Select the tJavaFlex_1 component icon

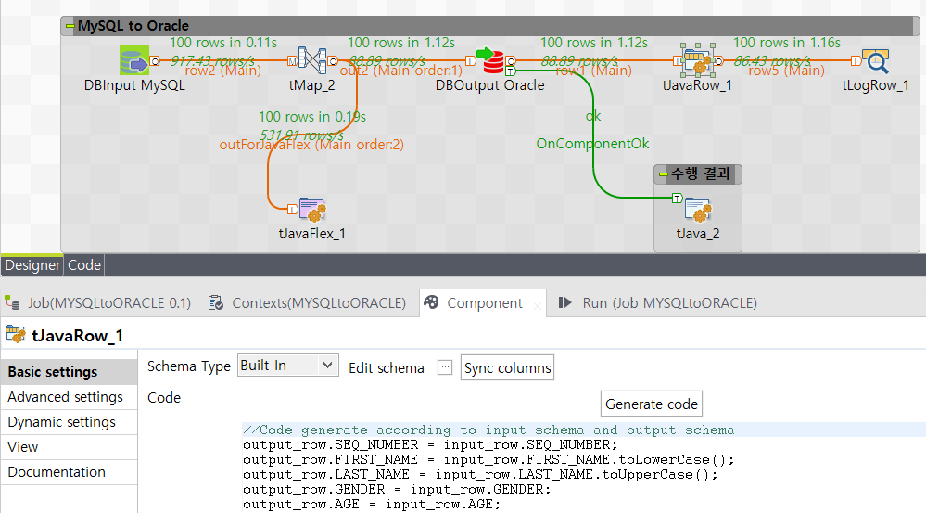pyautogui.click(x=311, y=210)
